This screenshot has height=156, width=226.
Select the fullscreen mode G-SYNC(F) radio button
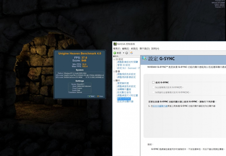point(153,87)
